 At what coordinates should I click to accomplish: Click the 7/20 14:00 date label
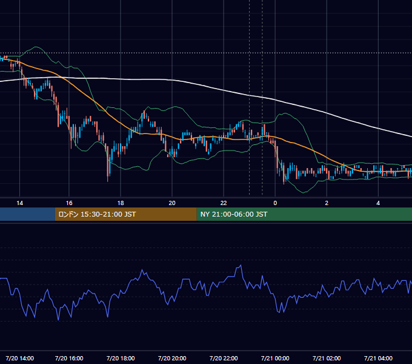[20, 358]
